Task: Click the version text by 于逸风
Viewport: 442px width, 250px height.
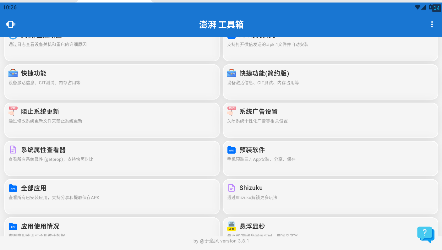Action: point(221,241)
